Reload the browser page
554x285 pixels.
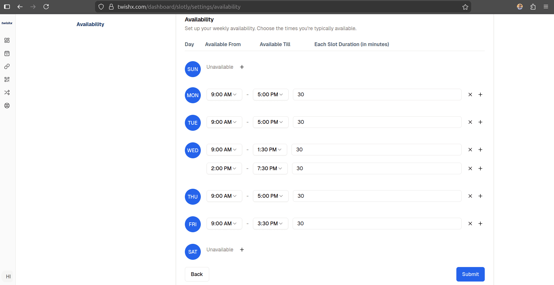coord(46,7)
